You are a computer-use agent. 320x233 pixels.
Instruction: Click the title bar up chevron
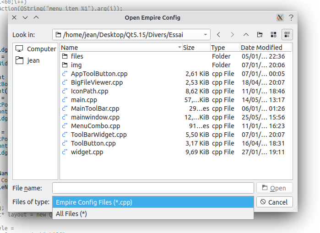pyautogui.click(x=36, y=17)
